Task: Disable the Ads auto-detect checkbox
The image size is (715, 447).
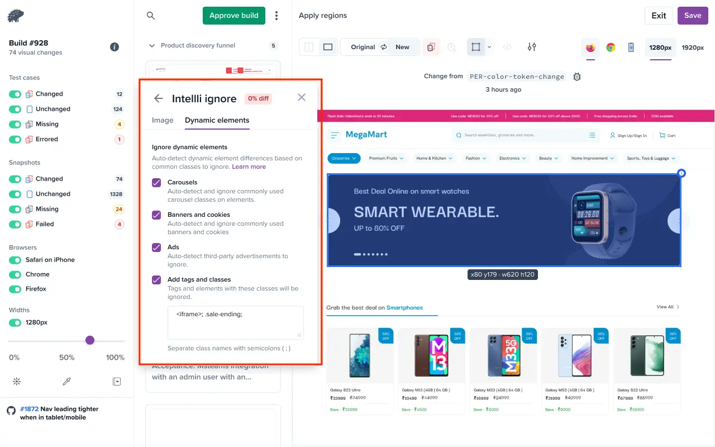Action: [156, 247]
